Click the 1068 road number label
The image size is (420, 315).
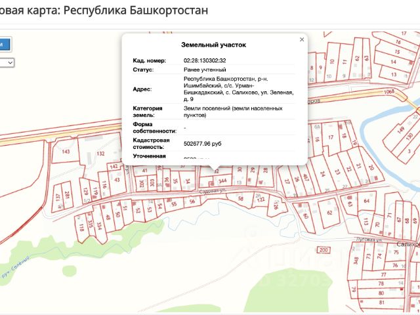pyautogui.click(x=389, y=92)
